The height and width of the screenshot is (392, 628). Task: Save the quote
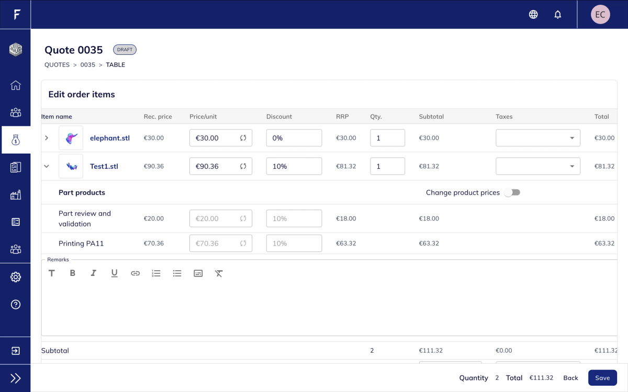click(x=602, y=378)
